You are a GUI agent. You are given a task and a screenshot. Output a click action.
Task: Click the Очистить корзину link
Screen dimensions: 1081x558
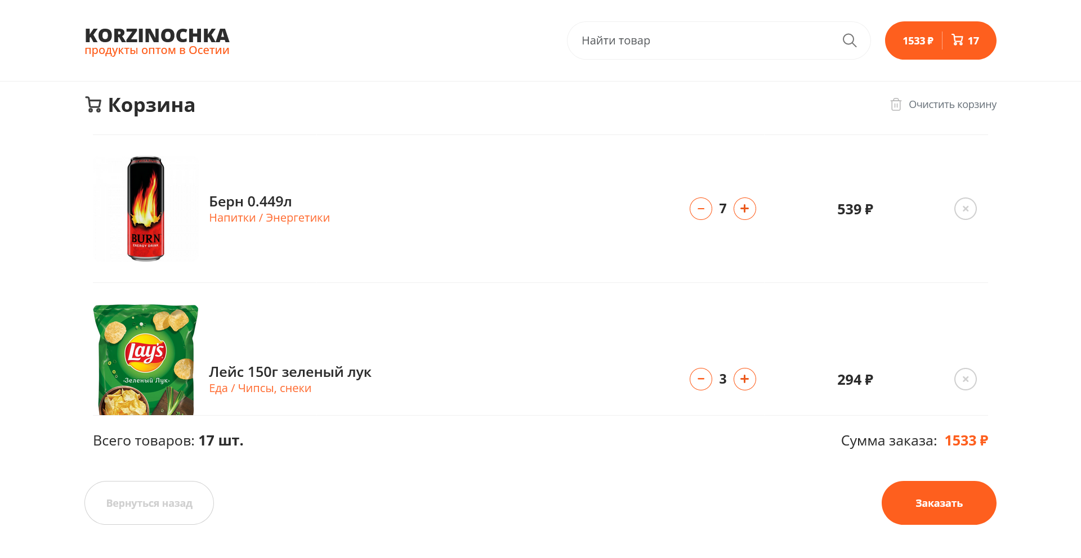coord(952,105)
